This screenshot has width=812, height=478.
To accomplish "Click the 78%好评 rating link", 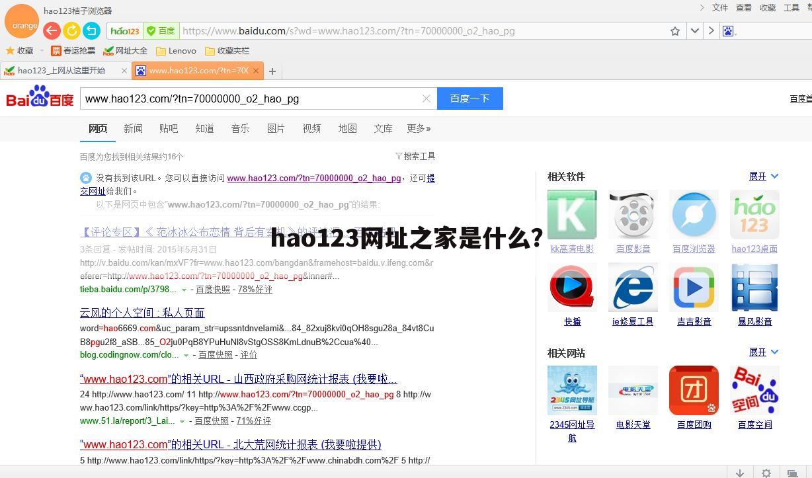I will point(255,289).
